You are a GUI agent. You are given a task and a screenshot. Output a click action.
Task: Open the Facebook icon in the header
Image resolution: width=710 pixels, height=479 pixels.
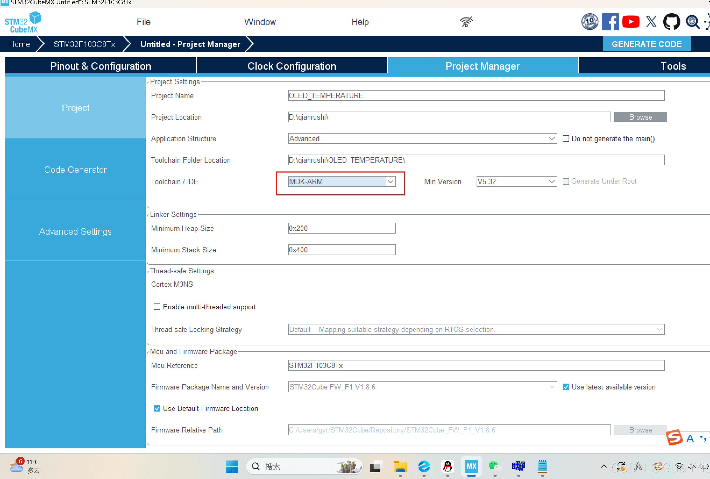610,22
